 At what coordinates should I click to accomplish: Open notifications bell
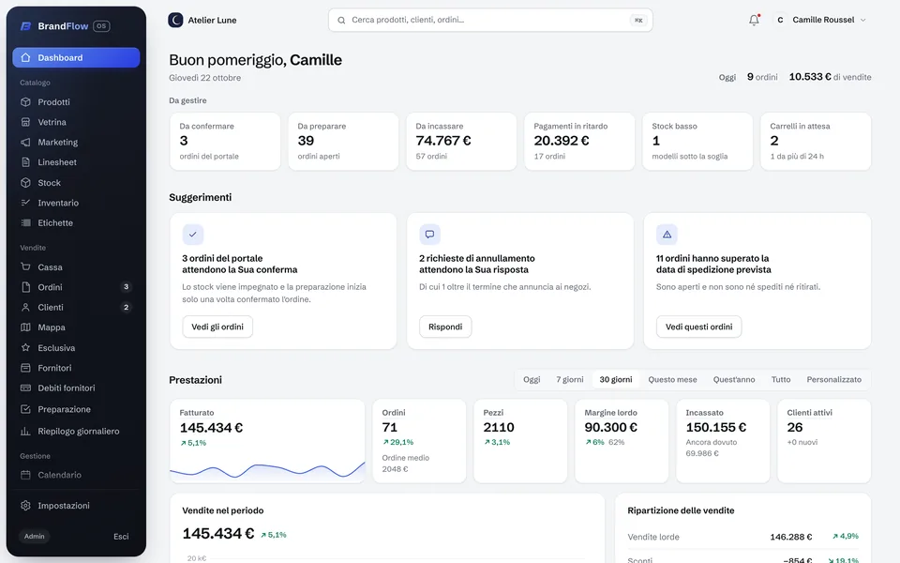click(754, 20)
